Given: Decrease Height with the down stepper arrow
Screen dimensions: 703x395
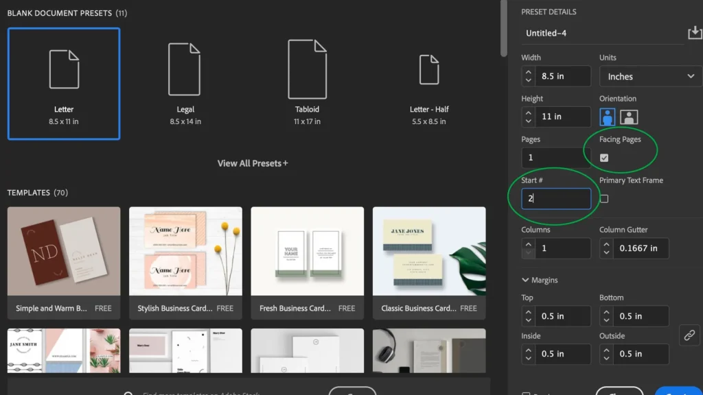Looking at the screenshot, I should pos(528,121).
